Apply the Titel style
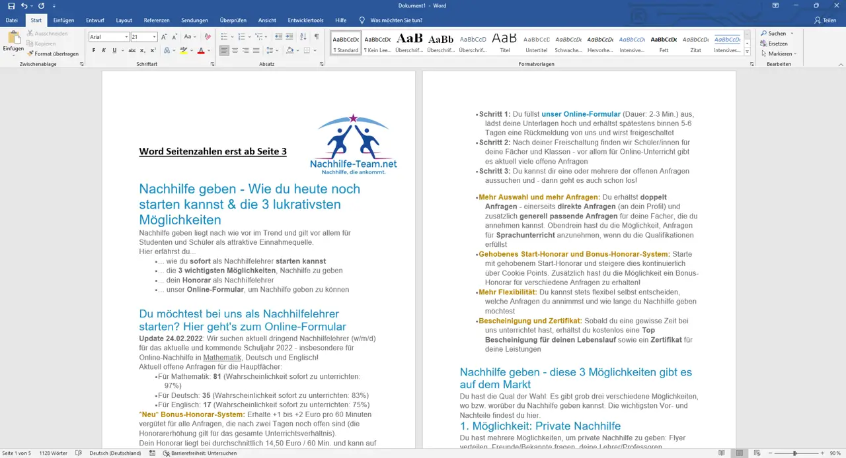 (x=505, y=43)
